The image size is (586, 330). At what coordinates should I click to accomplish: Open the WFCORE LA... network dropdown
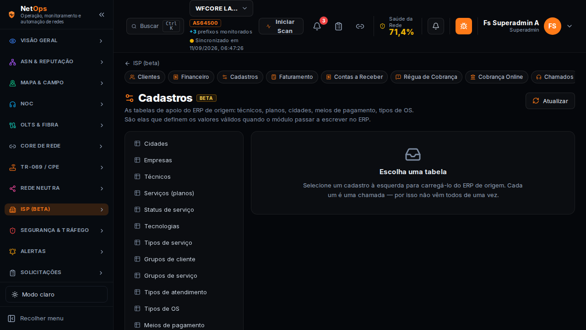(221, 8)
